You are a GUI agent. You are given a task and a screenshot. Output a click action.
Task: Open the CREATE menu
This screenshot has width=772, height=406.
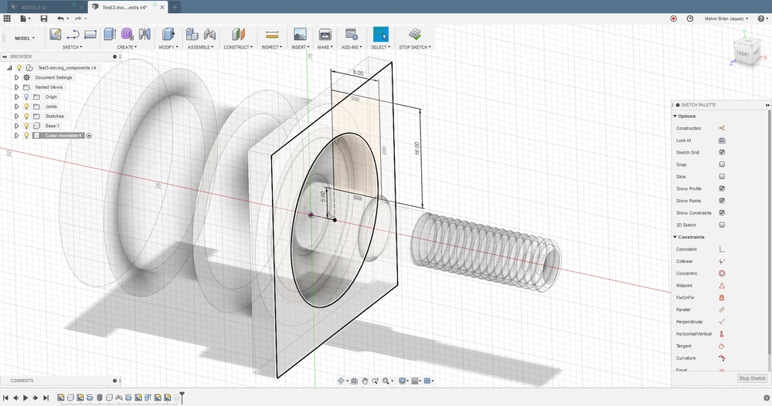click(x=127, y=47)
